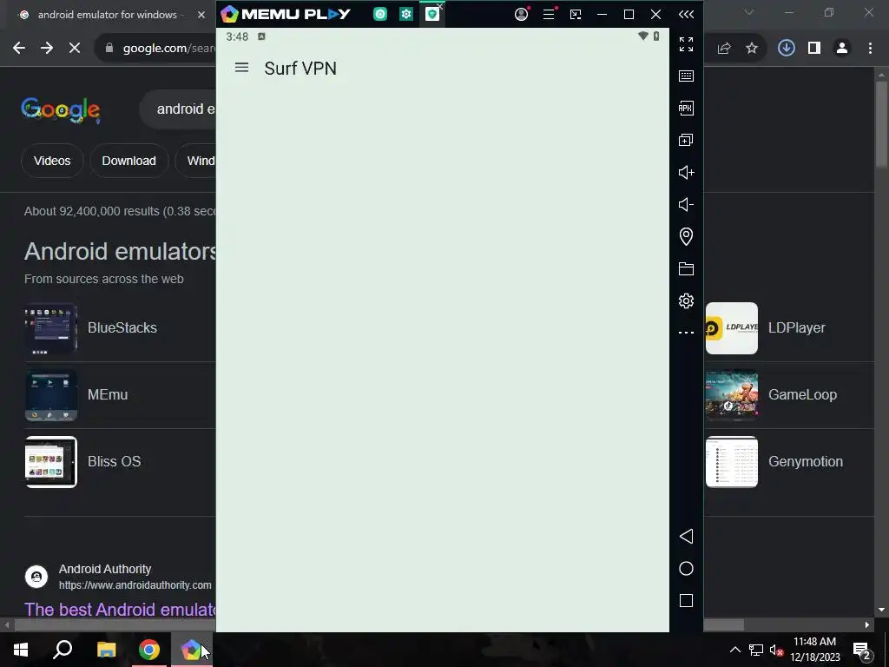The height and width of the screenshot is (667, 889).
Task: Open MEmu settings gear in sidebar
Action: tap(686, 300)
